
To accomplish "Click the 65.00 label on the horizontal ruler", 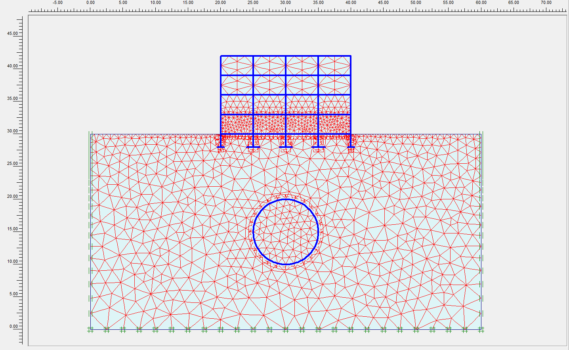I will point(514,2).
